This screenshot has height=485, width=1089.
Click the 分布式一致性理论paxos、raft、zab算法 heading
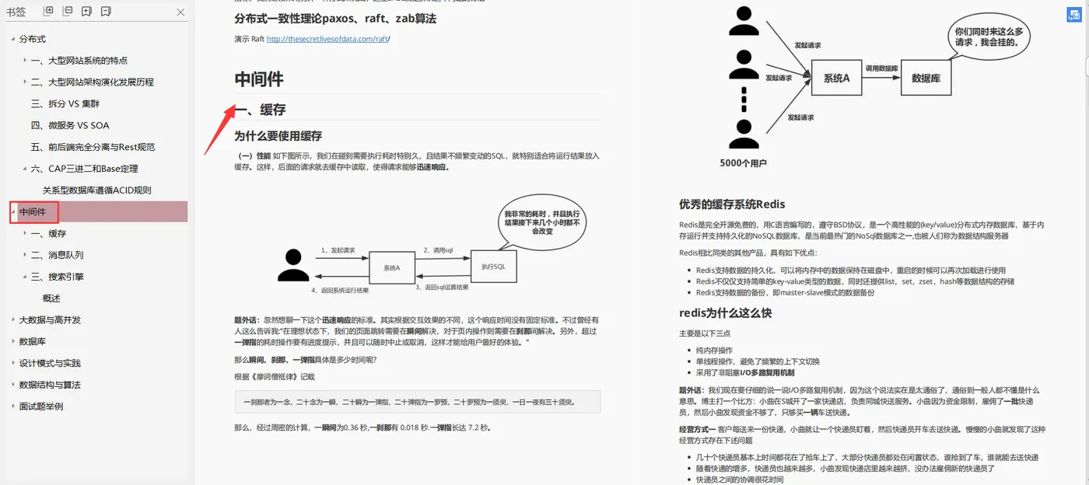tap(335, 18)
